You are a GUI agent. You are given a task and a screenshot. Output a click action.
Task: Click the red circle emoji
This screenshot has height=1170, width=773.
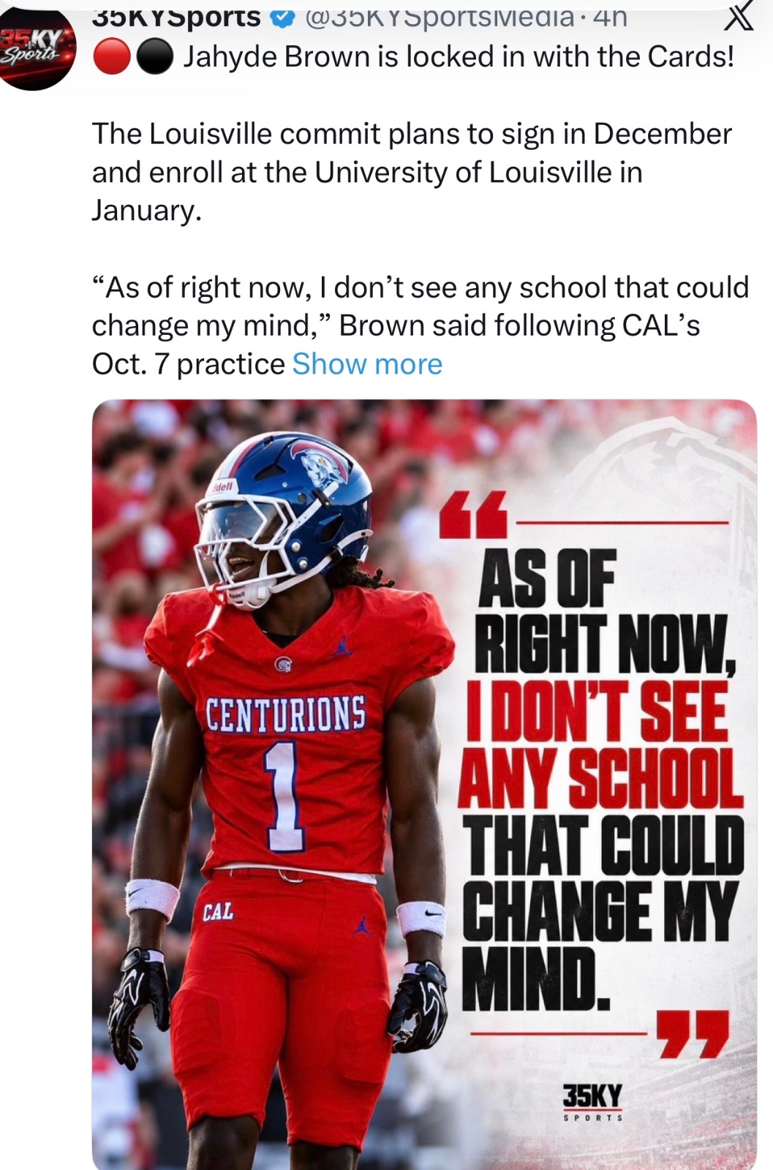[111, 58]
